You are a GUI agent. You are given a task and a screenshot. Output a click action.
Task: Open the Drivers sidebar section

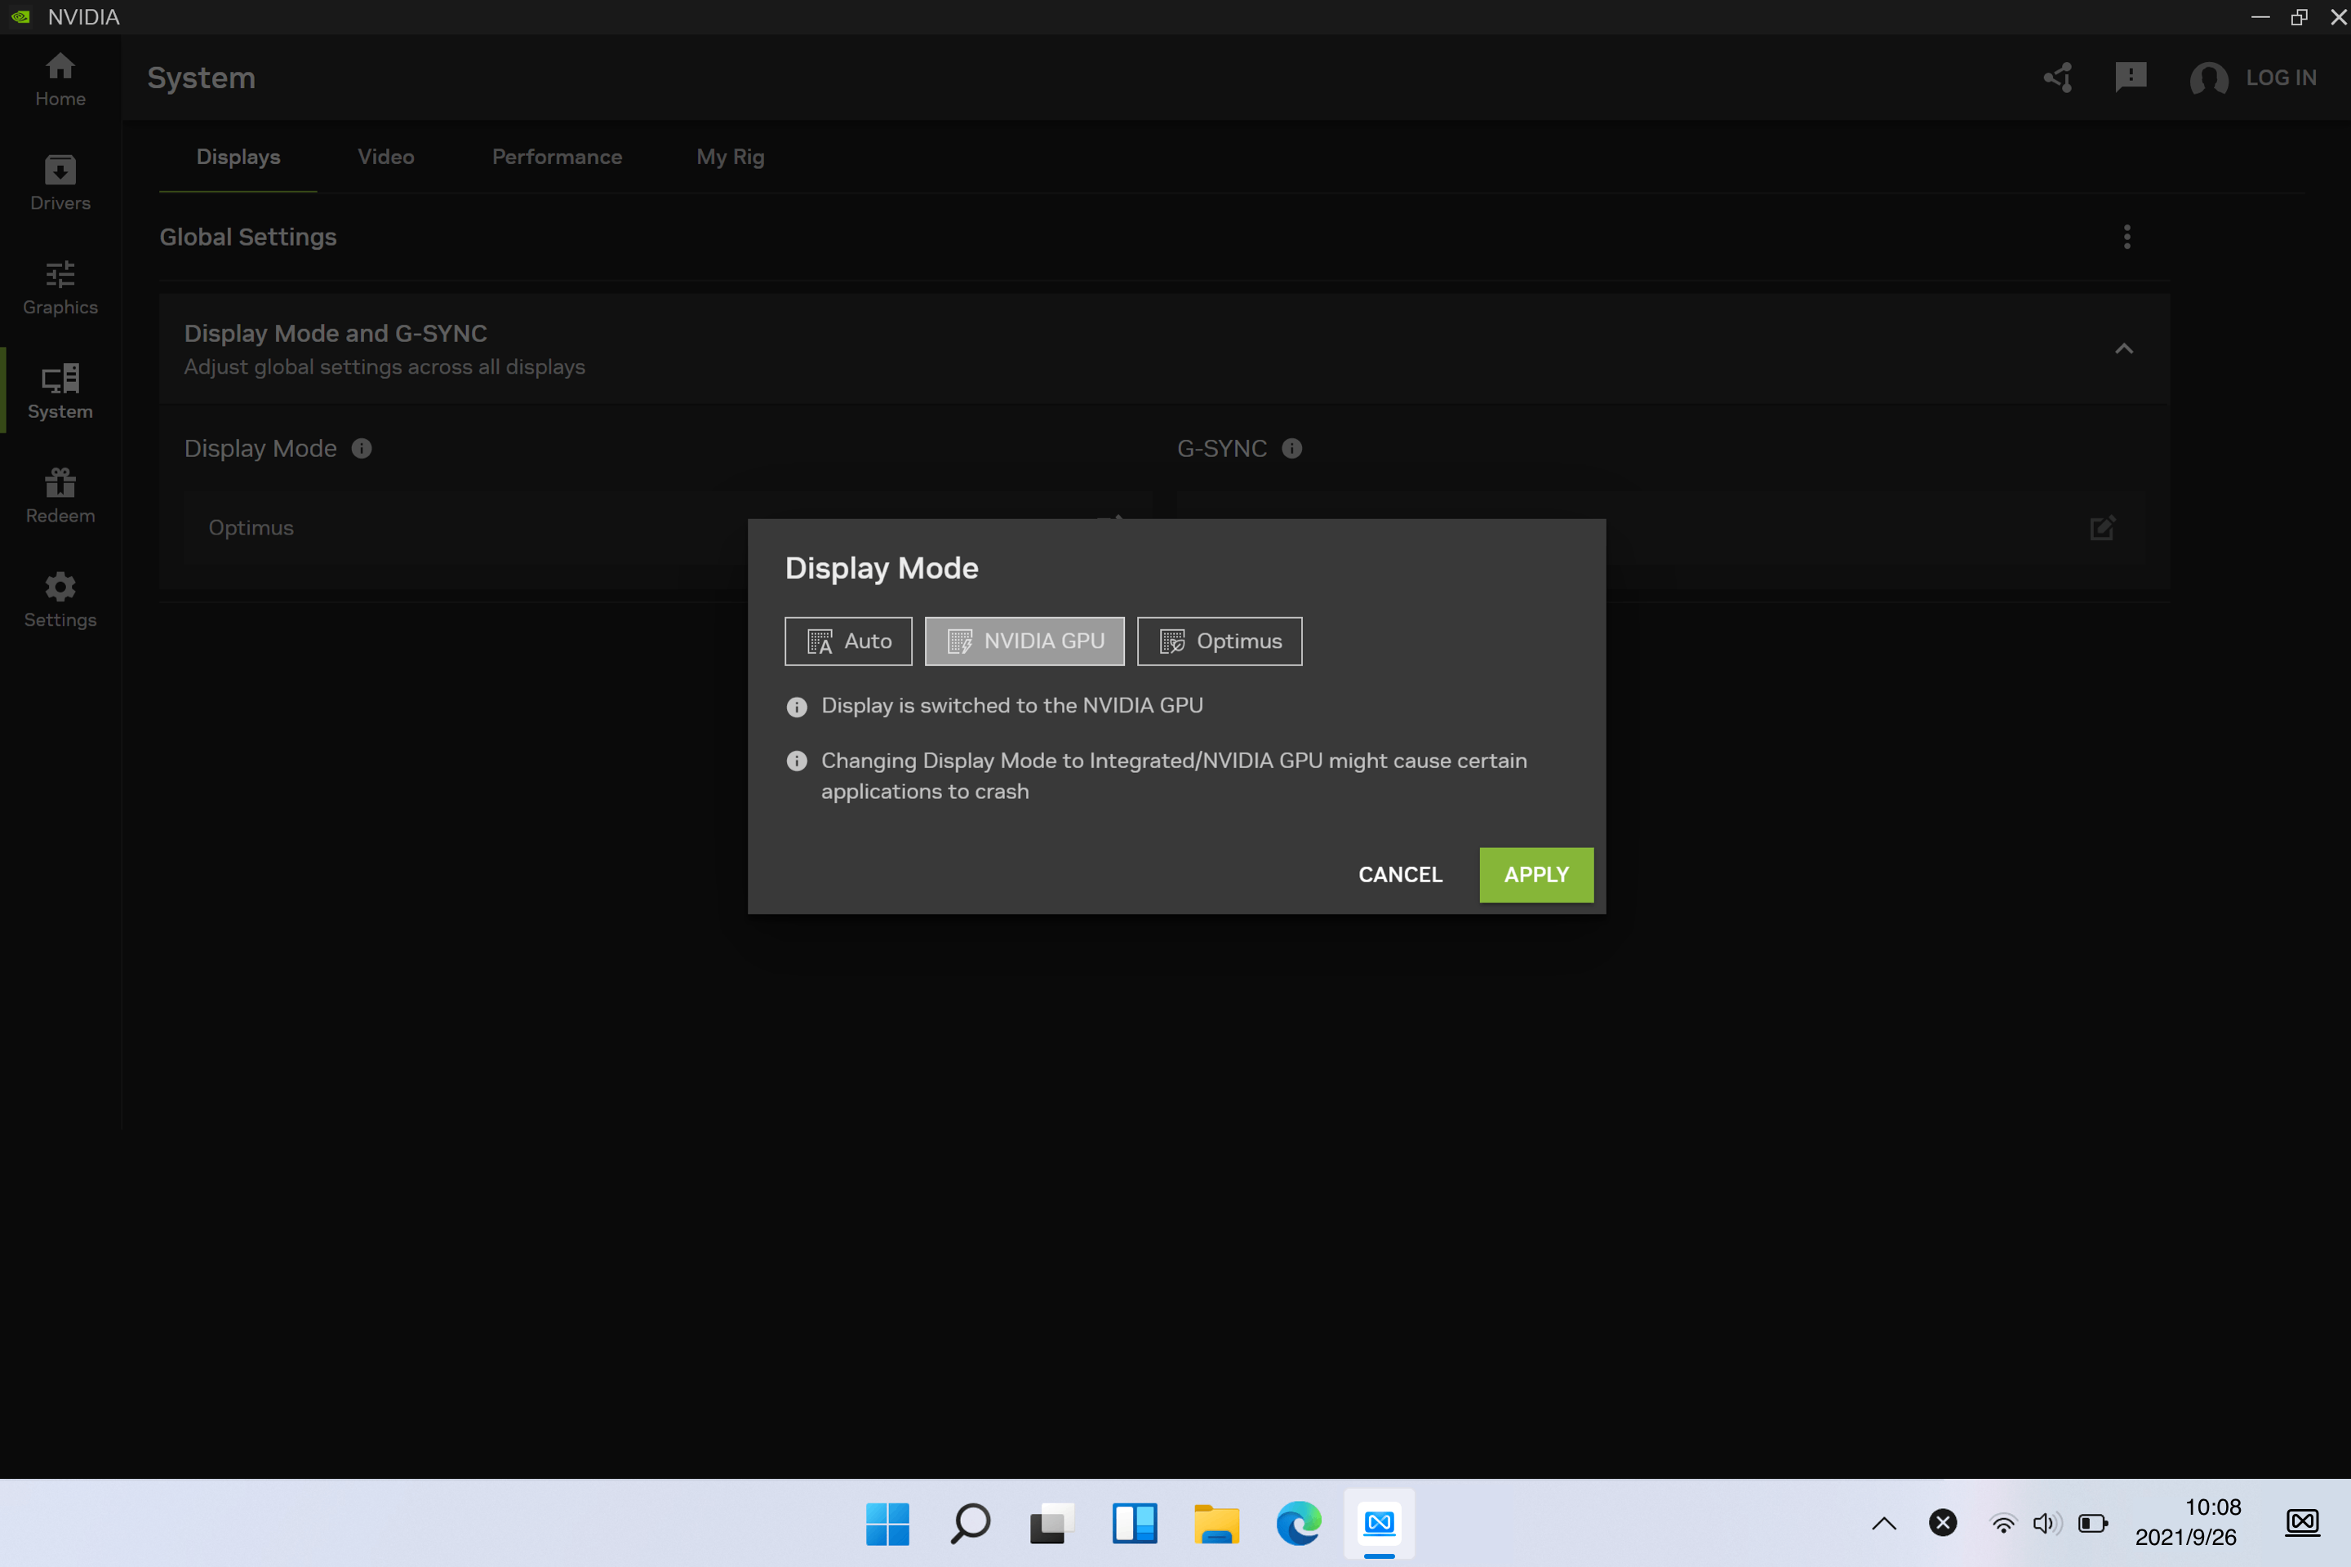[60, 183]
